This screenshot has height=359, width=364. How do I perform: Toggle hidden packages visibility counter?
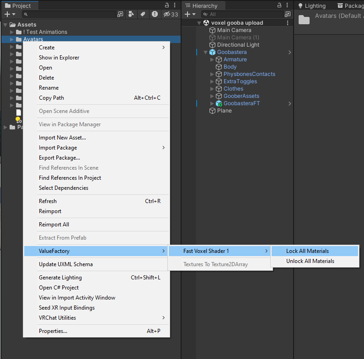(171, 14)
